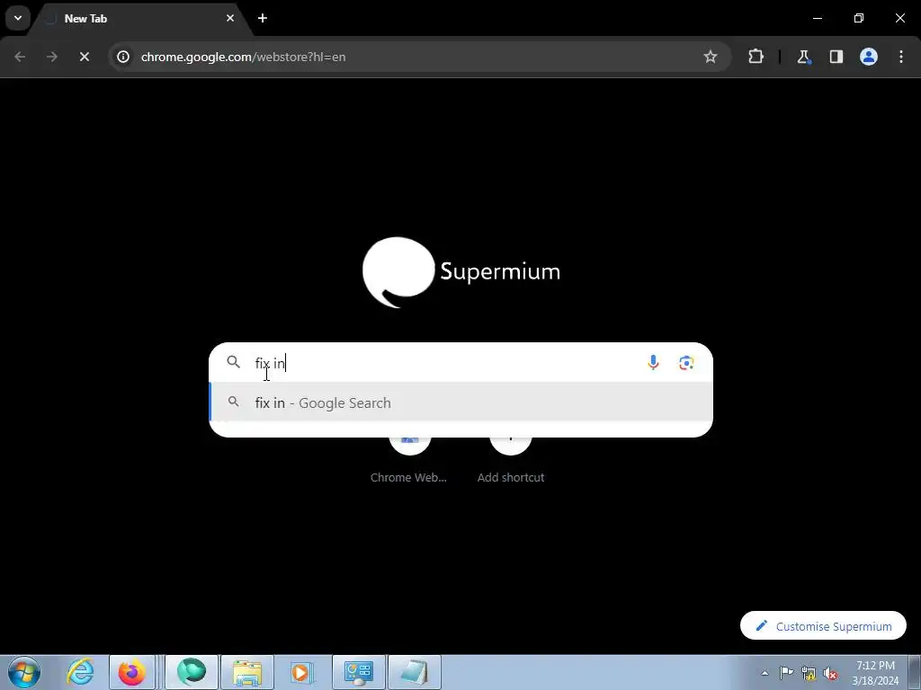Viewport: 921px width, 690px height.
Task: Open the Extensions puzzle icon
Action: [756, 57]
